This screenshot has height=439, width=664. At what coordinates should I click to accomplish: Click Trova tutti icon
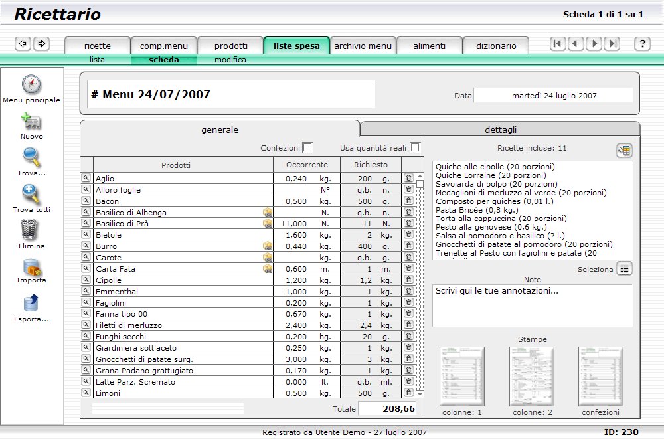tap(31, 194)
